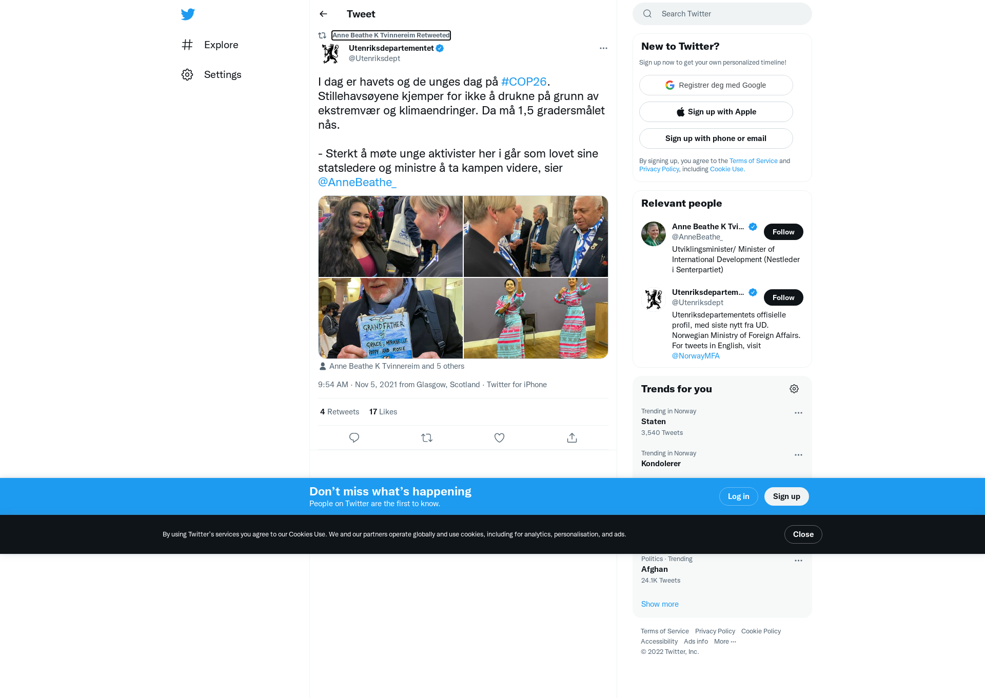
Task: Click the reply speech bubble icon
Action: point(354,438)
